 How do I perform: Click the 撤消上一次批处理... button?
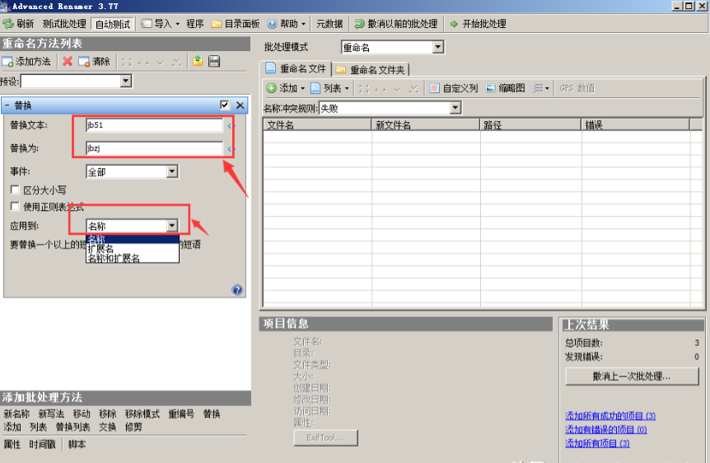click(x=632, y=376)
